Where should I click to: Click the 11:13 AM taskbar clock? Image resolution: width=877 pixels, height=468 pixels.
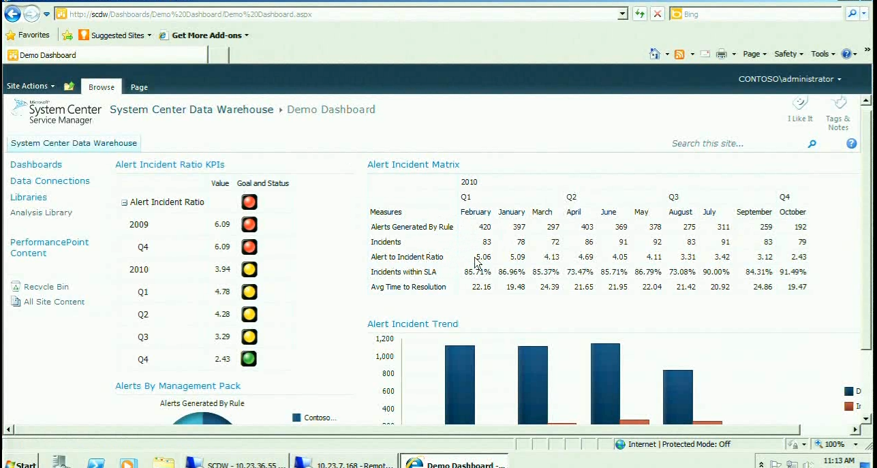tap(839, 461)
